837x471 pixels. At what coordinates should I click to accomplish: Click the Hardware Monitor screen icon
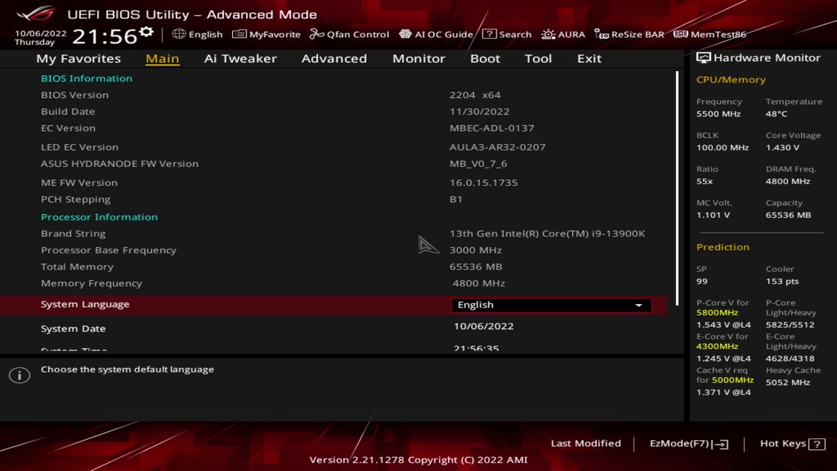[704, 58]
